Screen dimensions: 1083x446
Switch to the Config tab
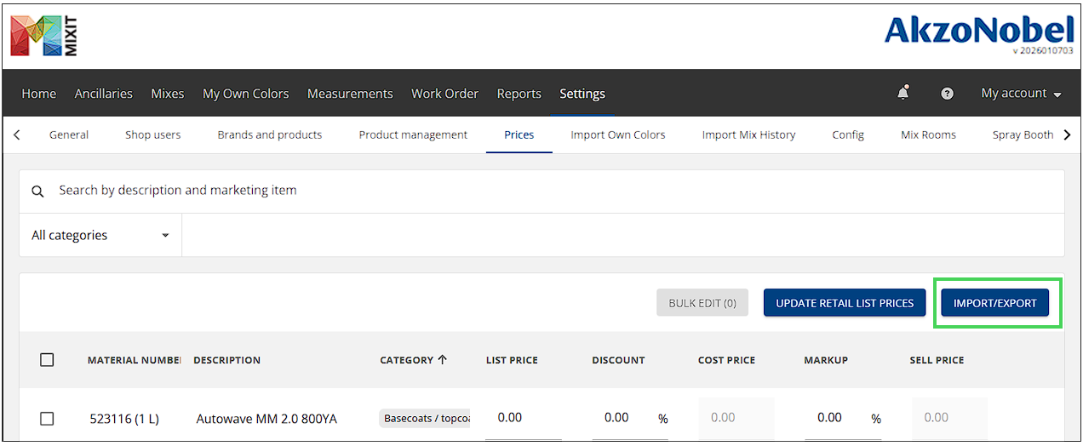click(x=848, y=134)
